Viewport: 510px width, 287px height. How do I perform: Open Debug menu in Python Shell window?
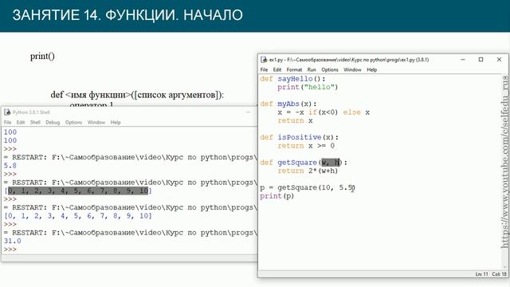click(x=53, y=122)
